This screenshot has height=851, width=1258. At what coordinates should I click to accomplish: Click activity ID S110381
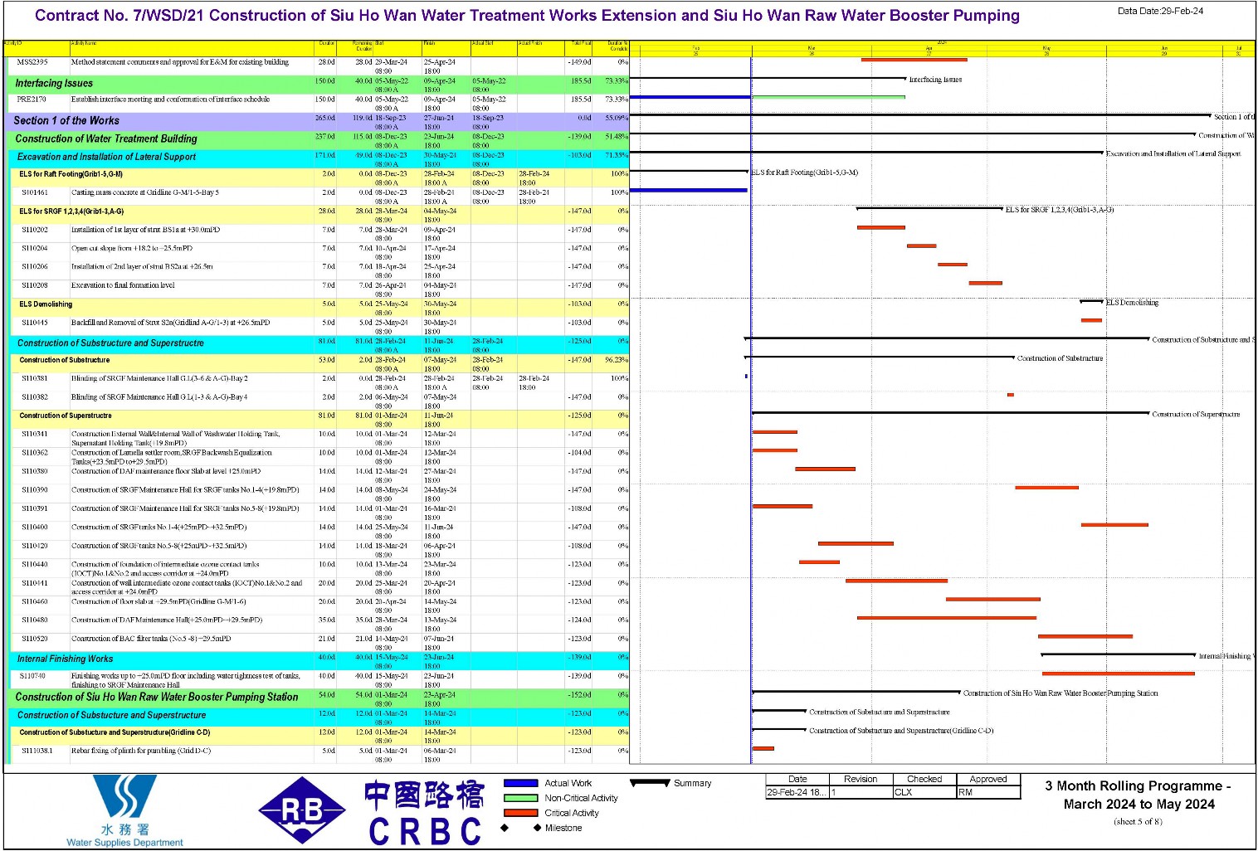tap(35, 378)
